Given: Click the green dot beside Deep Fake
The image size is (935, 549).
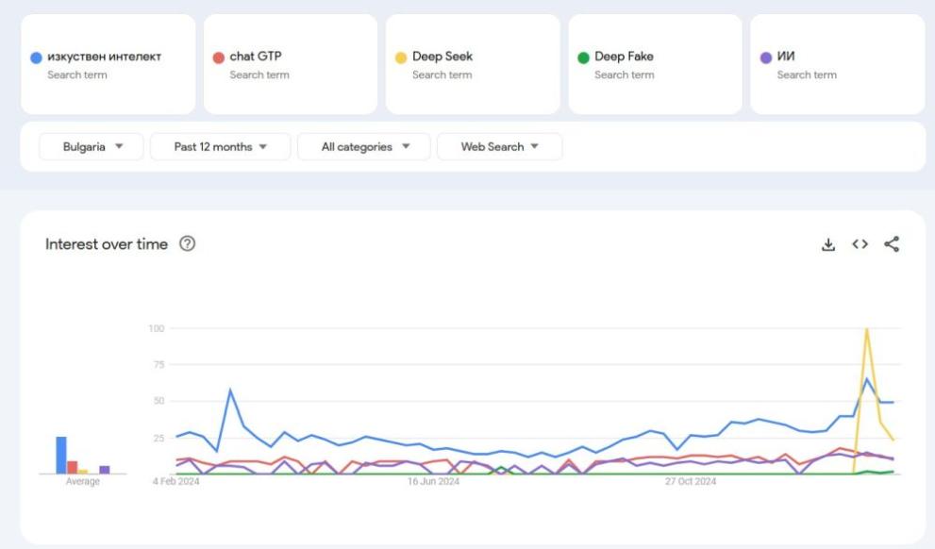Looking at the screenshot, I should (x=583, y=58).
